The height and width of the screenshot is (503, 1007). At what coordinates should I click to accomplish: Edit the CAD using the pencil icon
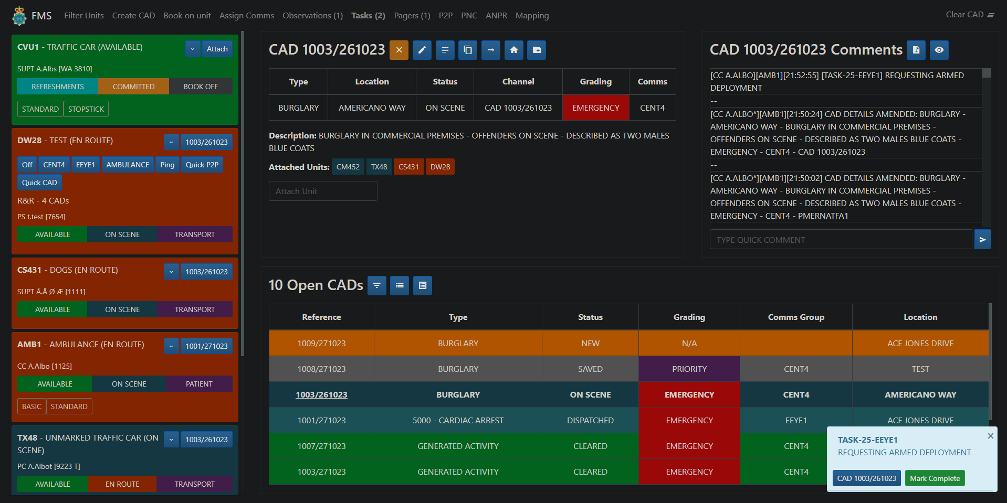[x=422, y=50]
